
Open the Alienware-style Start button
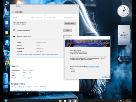coord(6,101)
